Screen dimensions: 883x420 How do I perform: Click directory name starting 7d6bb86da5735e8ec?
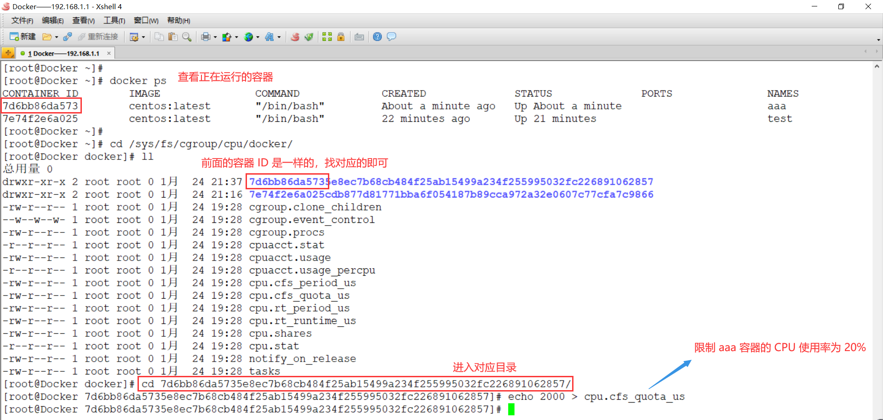pos(451,182)
